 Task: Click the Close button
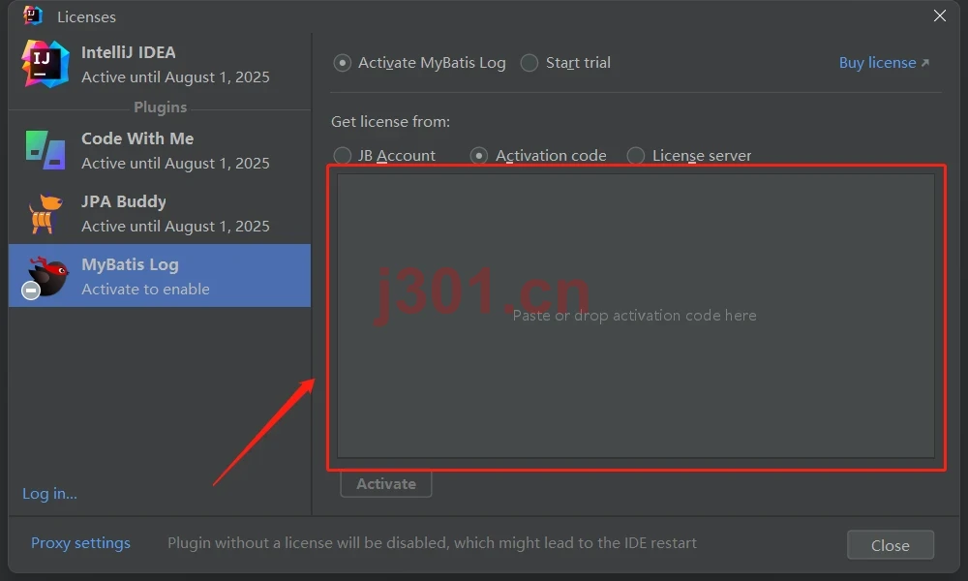[x=891, y=545]
